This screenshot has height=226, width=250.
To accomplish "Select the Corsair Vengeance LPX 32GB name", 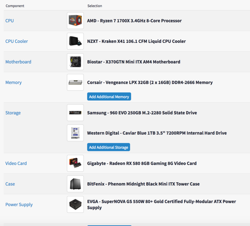I will point(150,82).
